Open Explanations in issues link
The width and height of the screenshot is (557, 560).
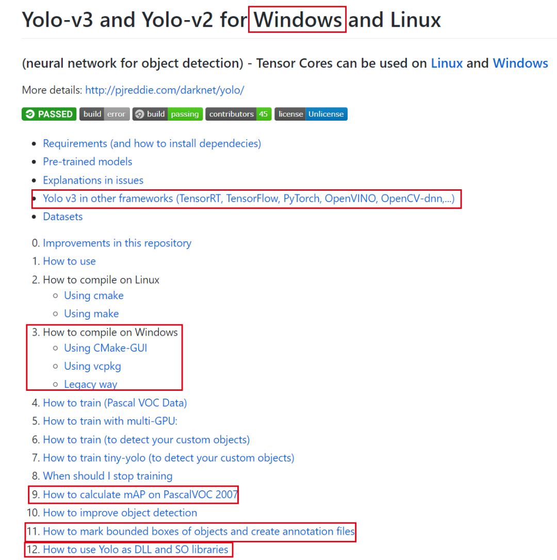[x=93, y=180]
